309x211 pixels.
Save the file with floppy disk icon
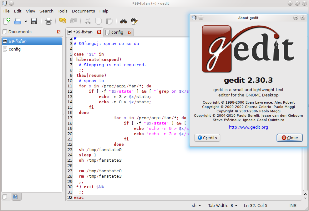[x=34, y=21]
